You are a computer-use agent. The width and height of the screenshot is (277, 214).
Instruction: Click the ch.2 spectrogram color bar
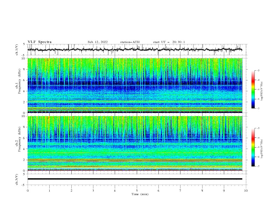click(253, 147)
